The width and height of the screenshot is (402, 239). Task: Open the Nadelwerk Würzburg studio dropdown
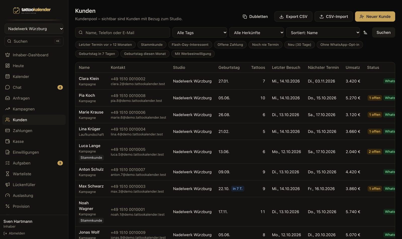pyautogui.click(x=34, y=29)
